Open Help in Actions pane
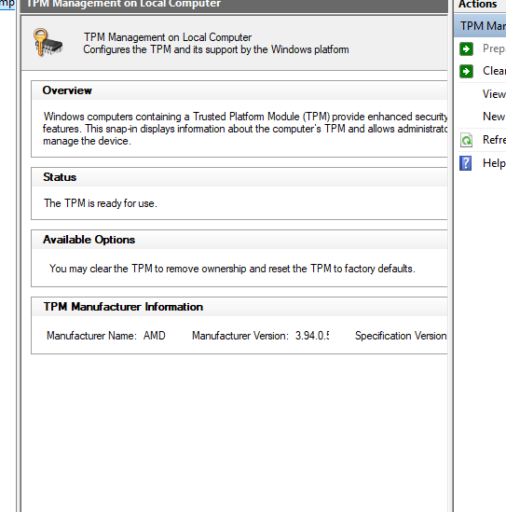This screenshot has height=512, width=506. pyautogui.click(x=494, y=163)
